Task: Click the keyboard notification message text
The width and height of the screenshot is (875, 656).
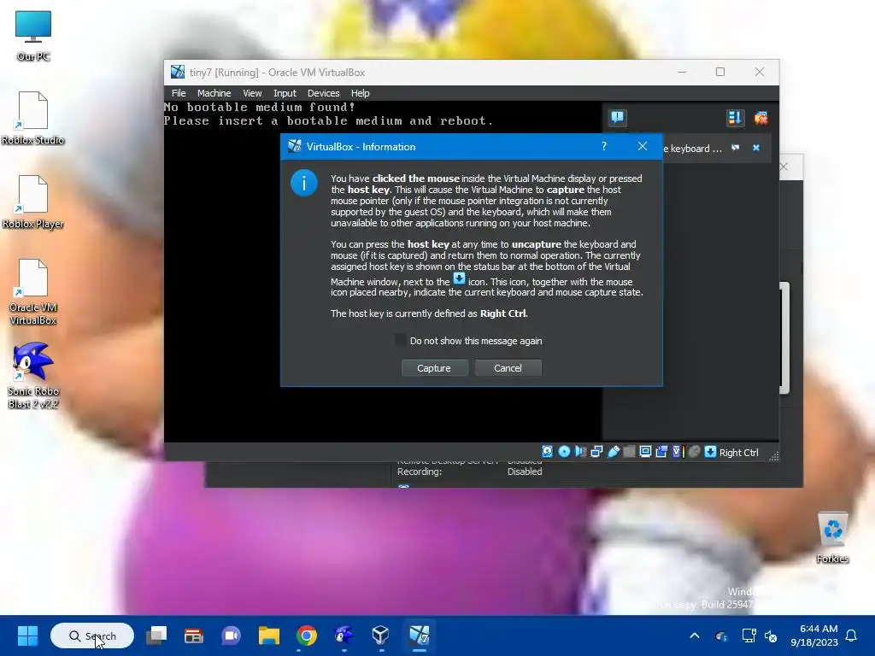Action: 692,149
